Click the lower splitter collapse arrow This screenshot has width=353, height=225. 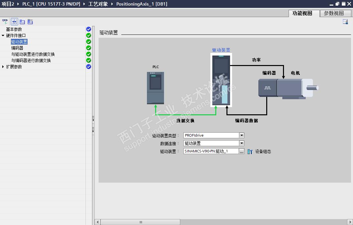(93, 131)
